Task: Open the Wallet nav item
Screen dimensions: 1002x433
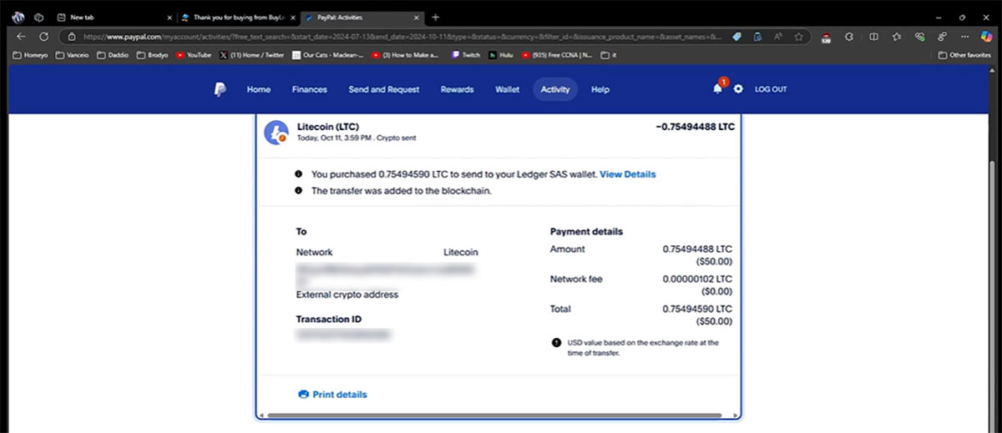Action: [x=507, y=89]
